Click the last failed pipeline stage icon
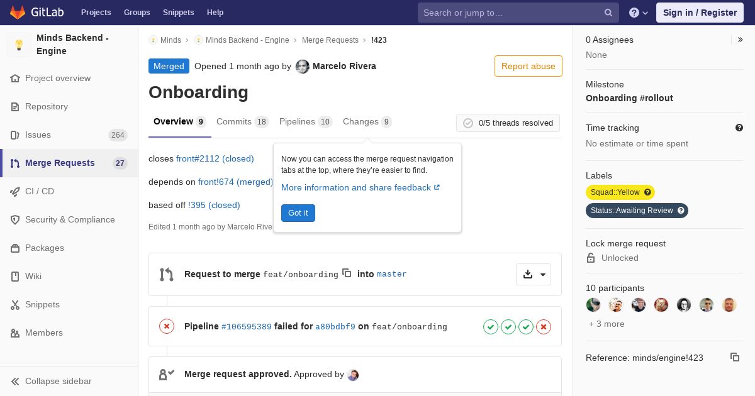755x396 pixels. click(x=544, y=326)
